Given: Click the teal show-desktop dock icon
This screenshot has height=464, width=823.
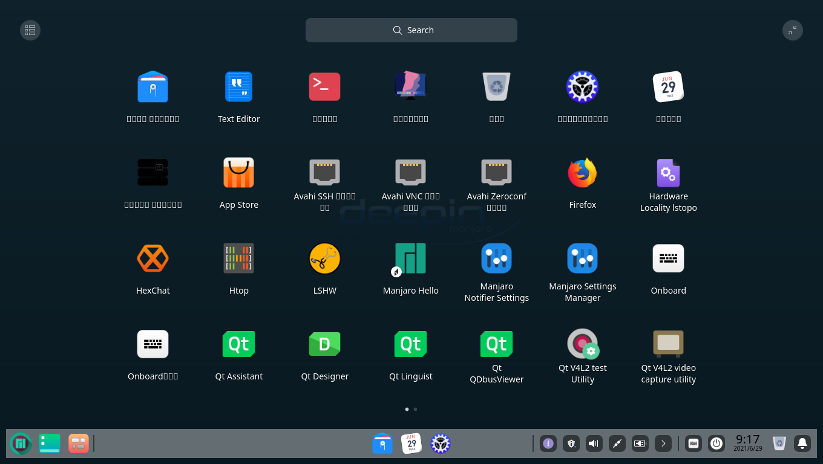Looking at the screenshot, I should [50, 443].
